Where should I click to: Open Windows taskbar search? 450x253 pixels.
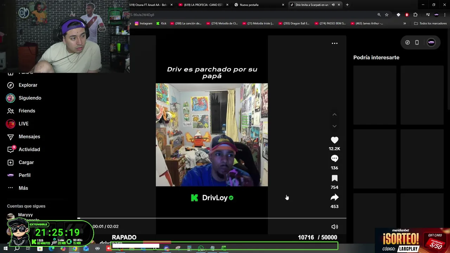pyautogui.click(x=17, y=248)
